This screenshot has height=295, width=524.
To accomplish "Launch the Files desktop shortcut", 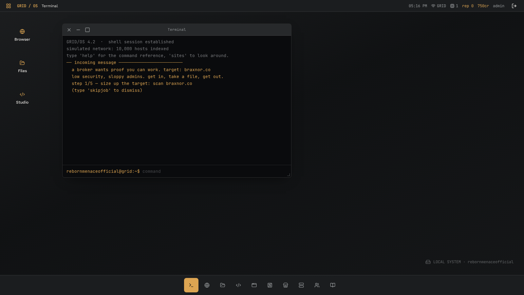I will tap(22, 67).
